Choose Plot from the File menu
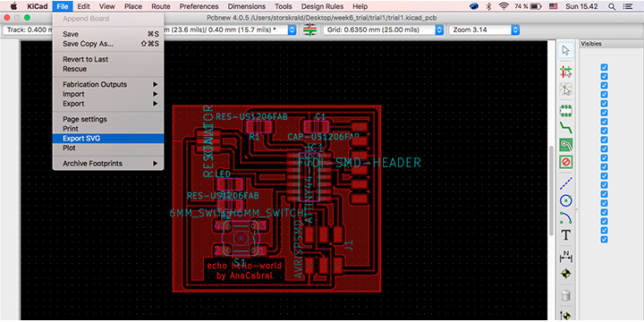 [108, 148]
